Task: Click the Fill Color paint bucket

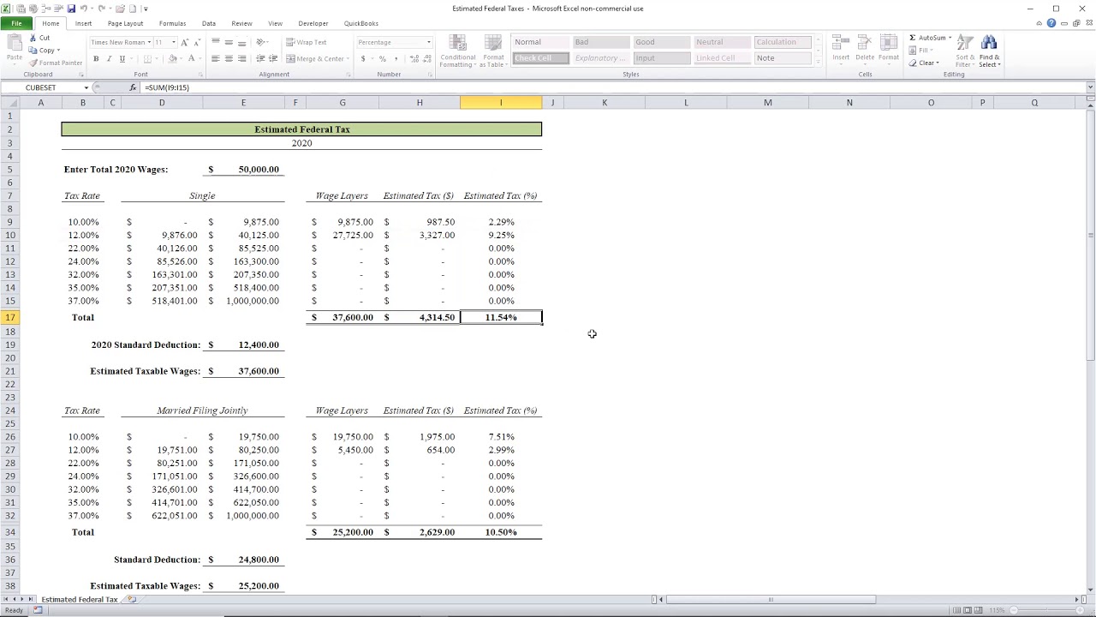Action: tap(172, 58)
